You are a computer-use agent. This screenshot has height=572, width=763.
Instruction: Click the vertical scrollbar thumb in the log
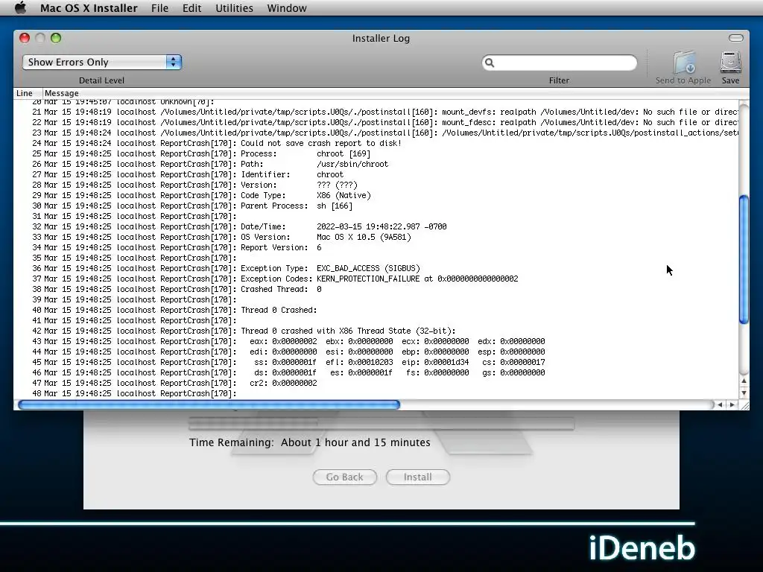(744, 258)
